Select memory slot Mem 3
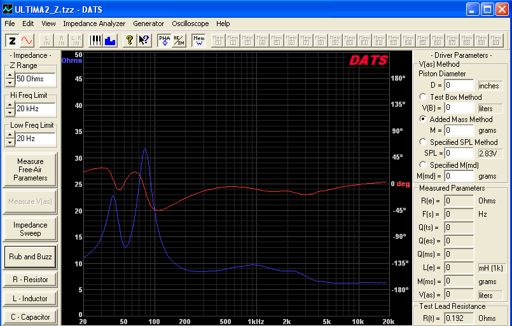512x326 pixels. click(x=247, y=41)
